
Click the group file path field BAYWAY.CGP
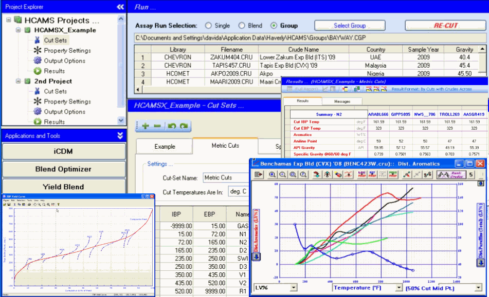pyautogui.click(x=310, y=38)
